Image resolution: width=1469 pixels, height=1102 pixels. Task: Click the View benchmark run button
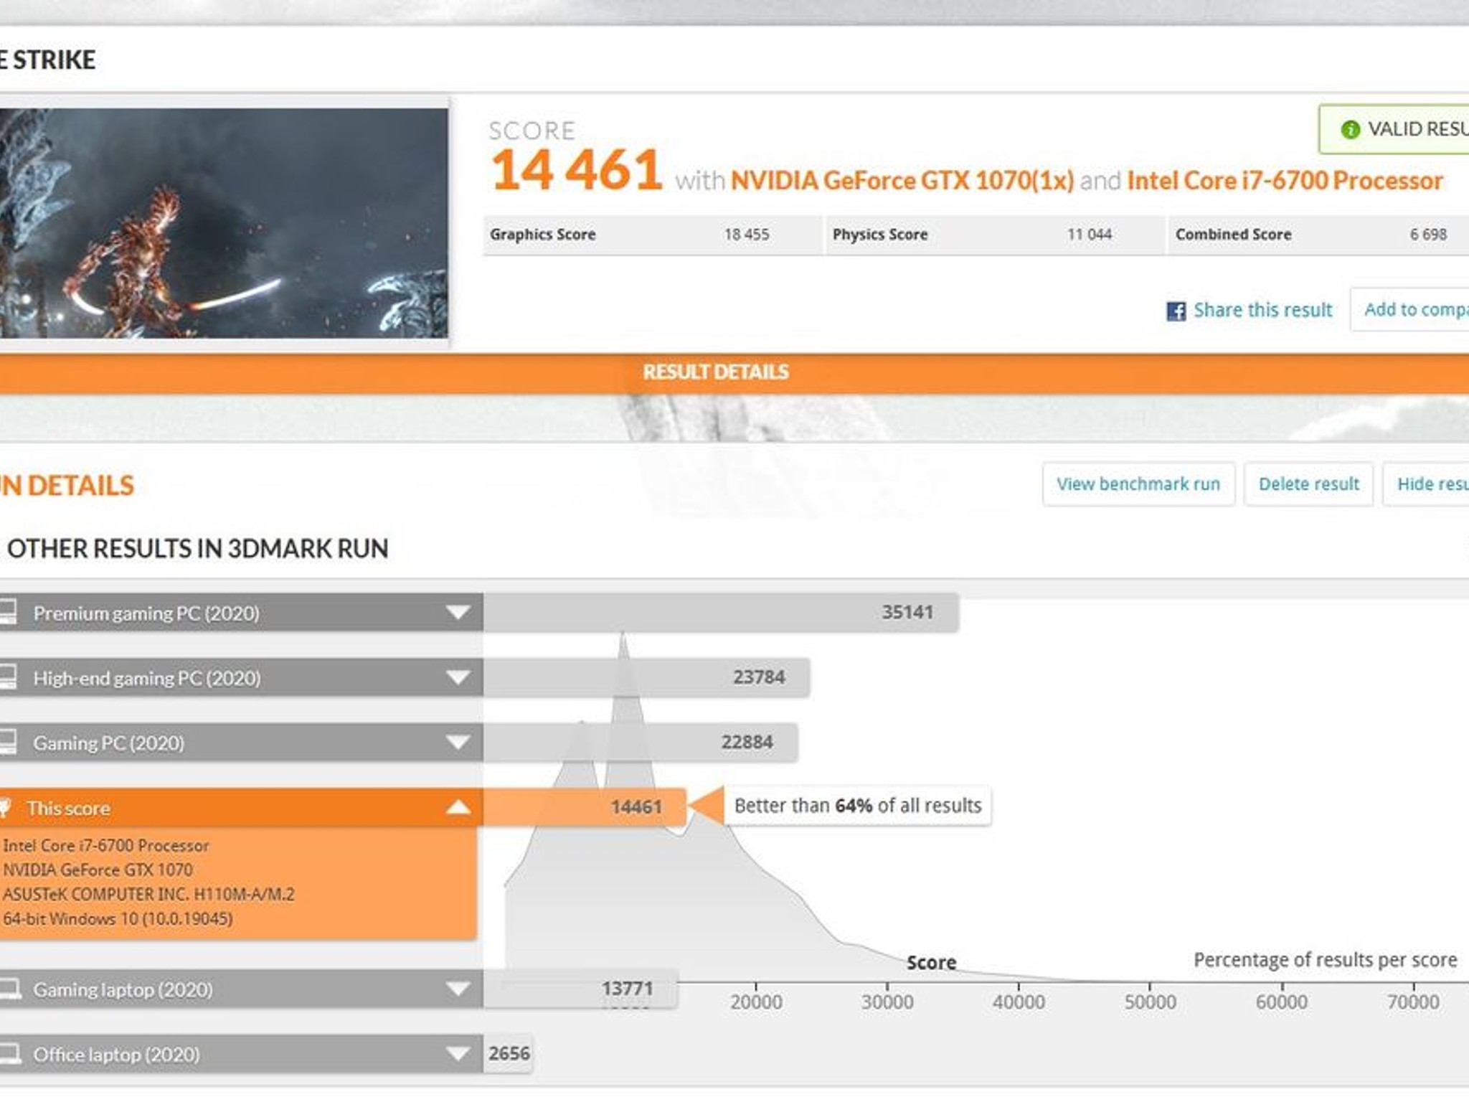[1138, 484]
